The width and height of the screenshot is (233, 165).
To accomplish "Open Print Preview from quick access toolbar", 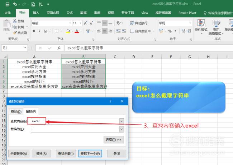I will point(33,4).
